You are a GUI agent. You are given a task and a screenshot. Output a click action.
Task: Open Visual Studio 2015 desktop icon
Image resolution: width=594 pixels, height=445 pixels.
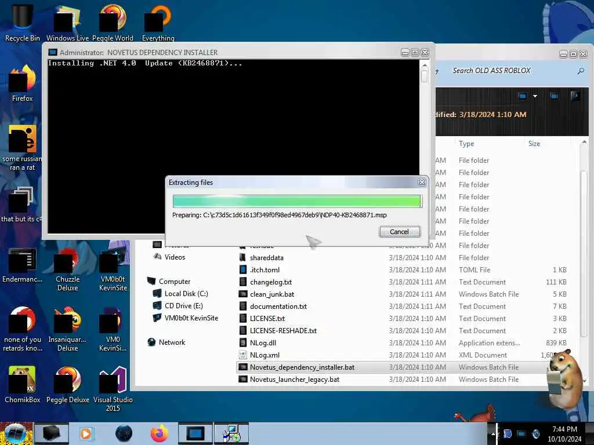[x=113, y=389]
